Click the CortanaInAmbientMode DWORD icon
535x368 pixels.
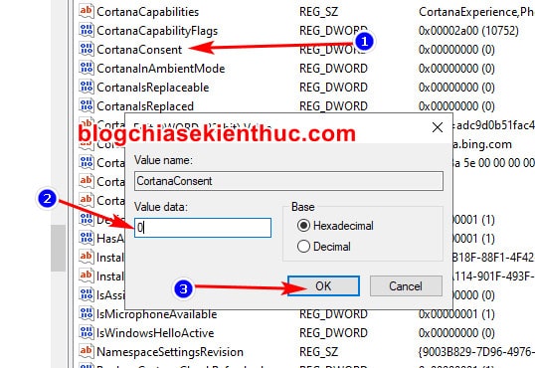click(86, 68)
